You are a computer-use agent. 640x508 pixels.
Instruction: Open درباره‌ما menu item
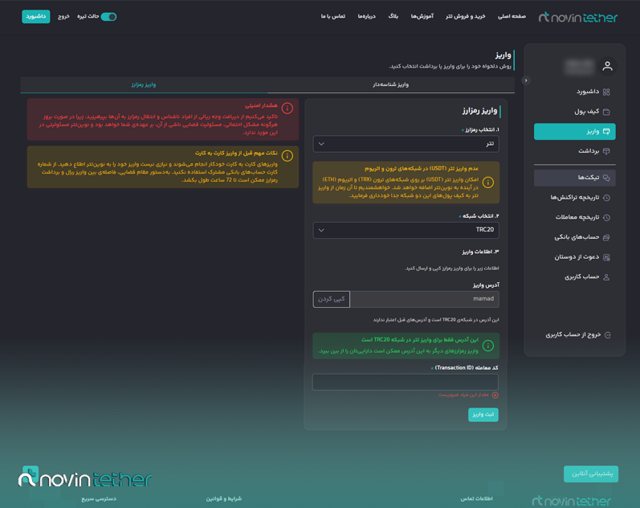click(x=366, y=16)
